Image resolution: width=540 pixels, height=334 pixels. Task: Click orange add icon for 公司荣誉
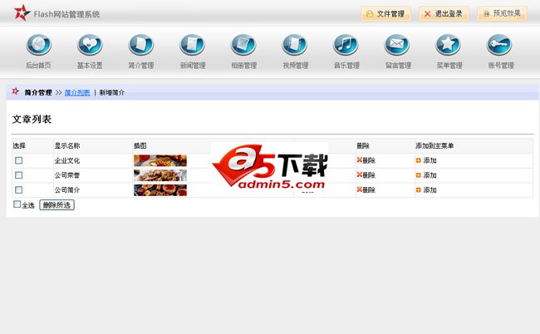point(419,175)
